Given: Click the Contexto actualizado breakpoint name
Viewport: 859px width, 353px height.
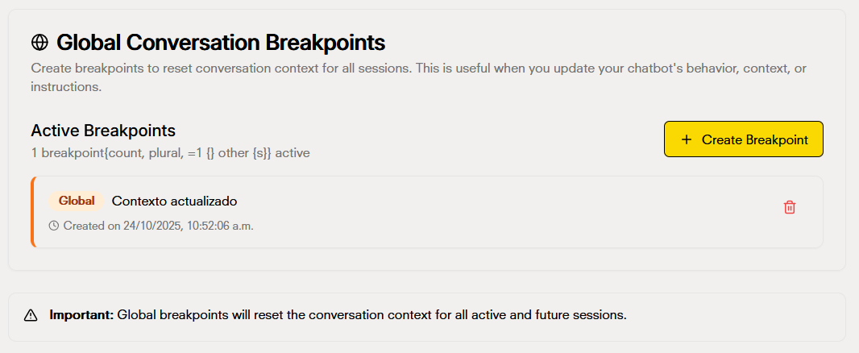Looking at the screenshot, I should 174,201.
